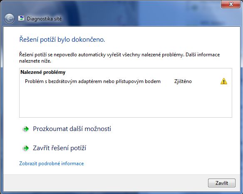Choose Zavřít řešení potíží option text
243x194 pixels.
pos(60,148)
